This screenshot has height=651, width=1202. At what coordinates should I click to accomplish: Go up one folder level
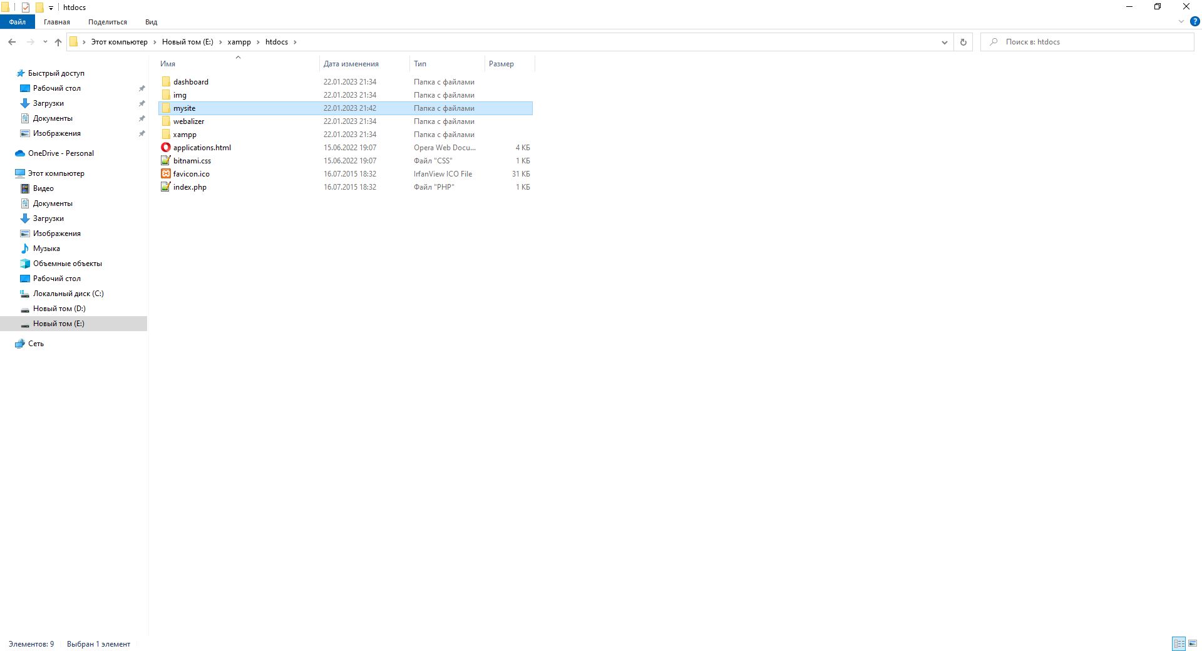[x=58, y=42]
